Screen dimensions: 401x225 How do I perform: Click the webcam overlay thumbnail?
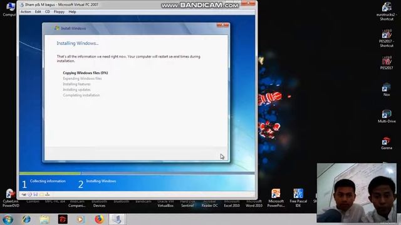tap(357, 193)
